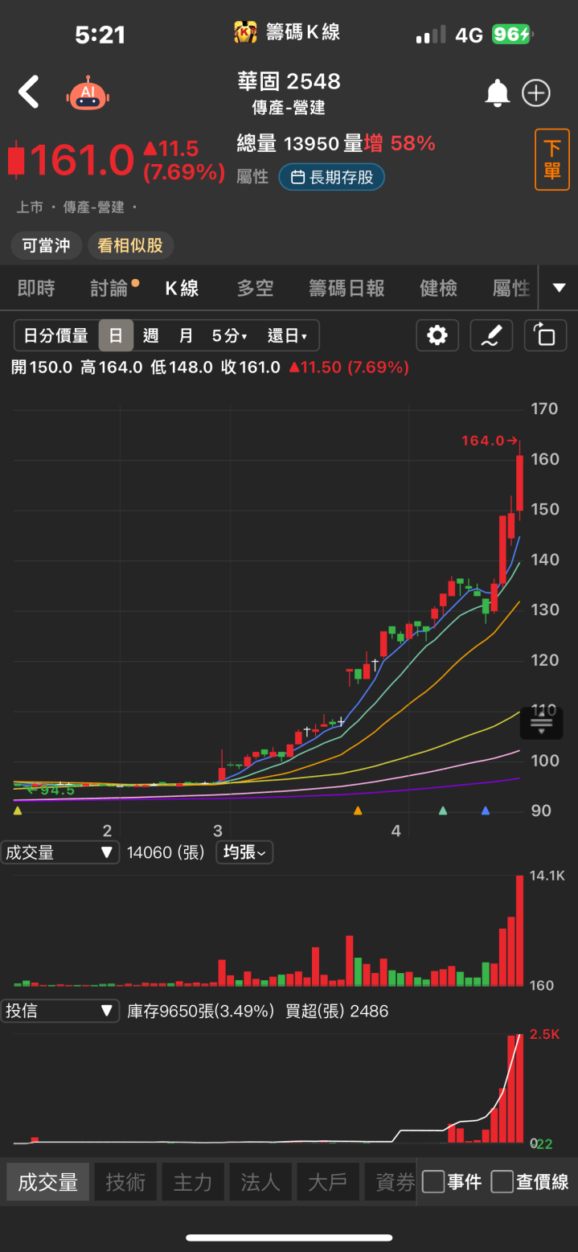This screenshot has width=578, height=1252.
Task: Open the 成交量 indicator dropdown
Action: (59, 852)
